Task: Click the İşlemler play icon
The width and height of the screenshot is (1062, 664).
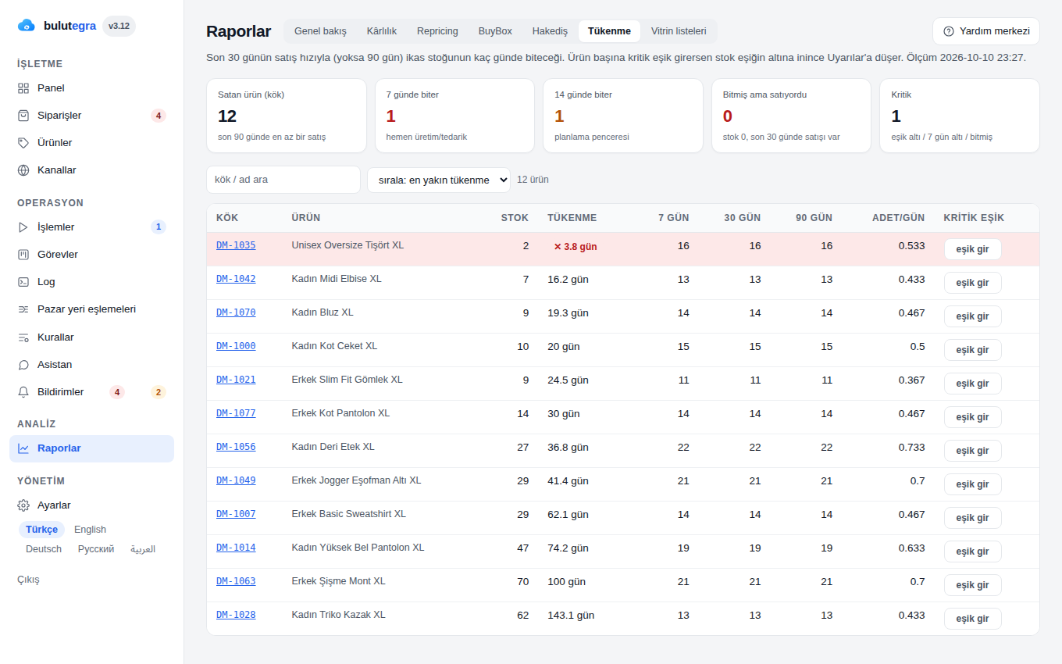Action: [x=23, y=227]
